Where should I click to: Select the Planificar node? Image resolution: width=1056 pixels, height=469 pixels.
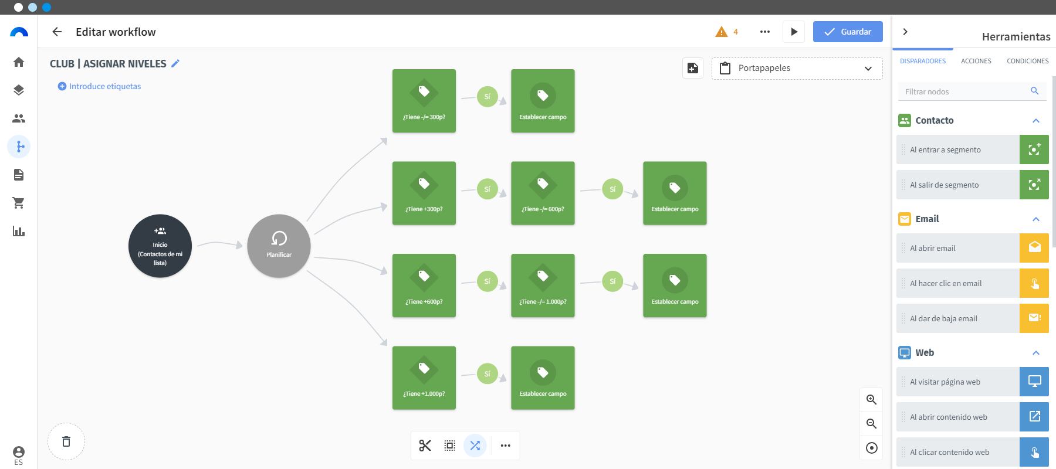point(279,246)
